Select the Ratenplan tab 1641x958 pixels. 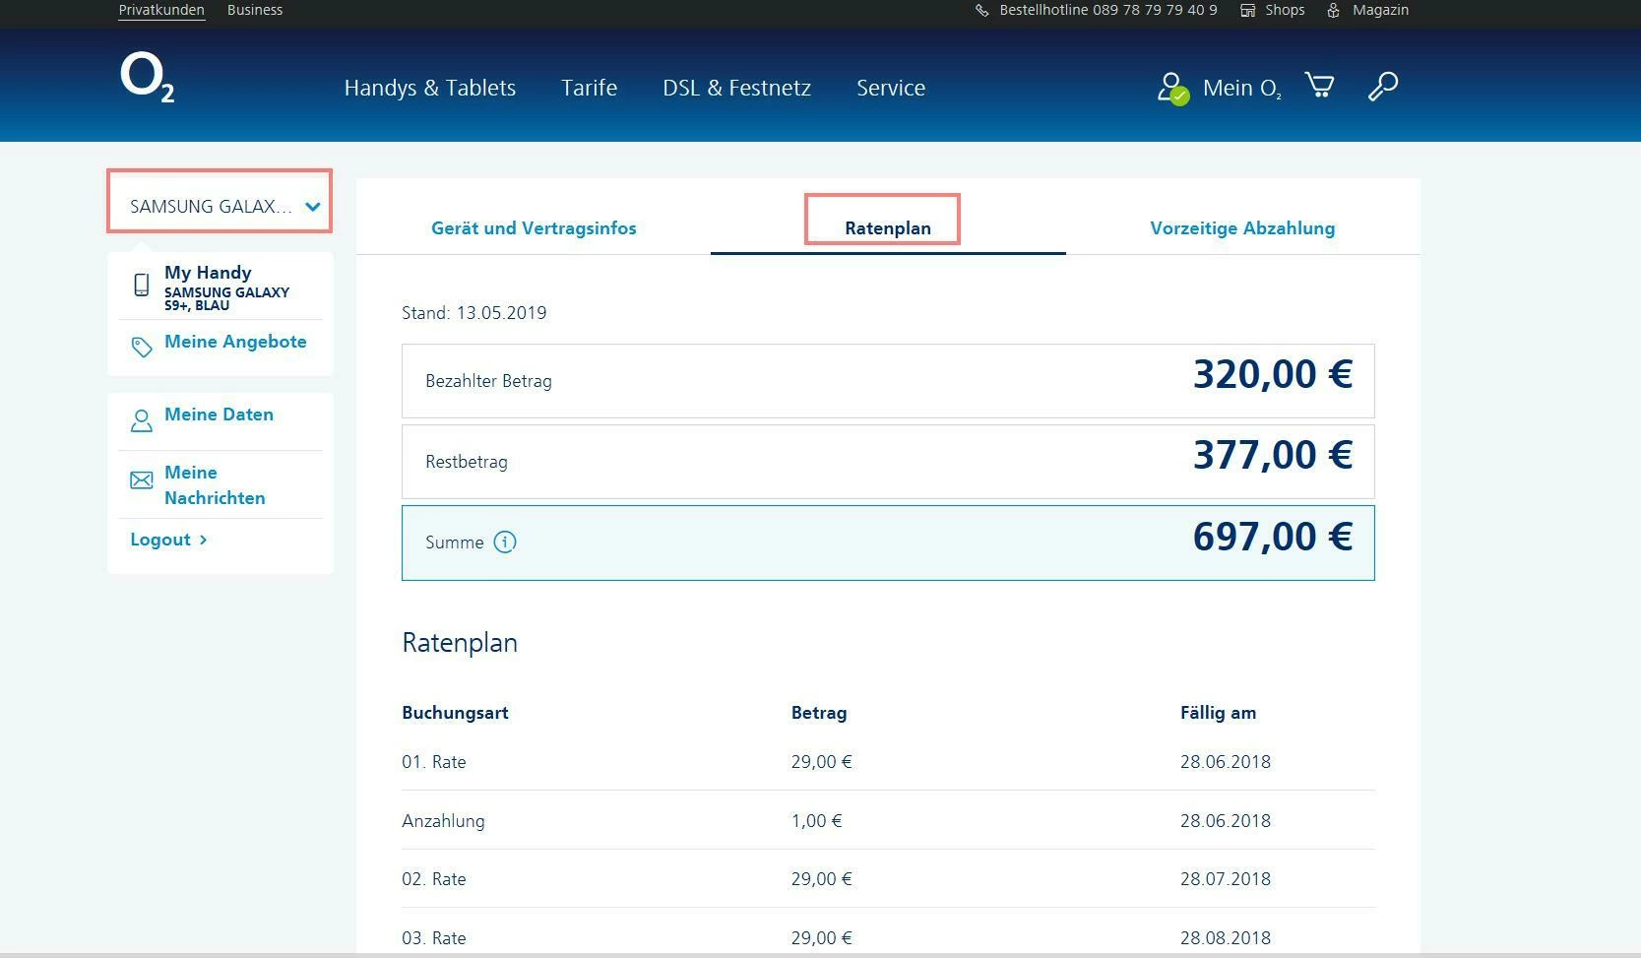887,227
